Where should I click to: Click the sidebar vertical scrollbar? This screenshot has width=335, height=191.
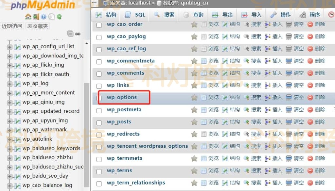coord(86,134)
